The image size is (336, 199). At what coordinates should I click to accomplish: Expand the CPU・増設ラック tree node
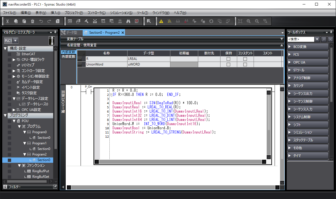(14, 60)
